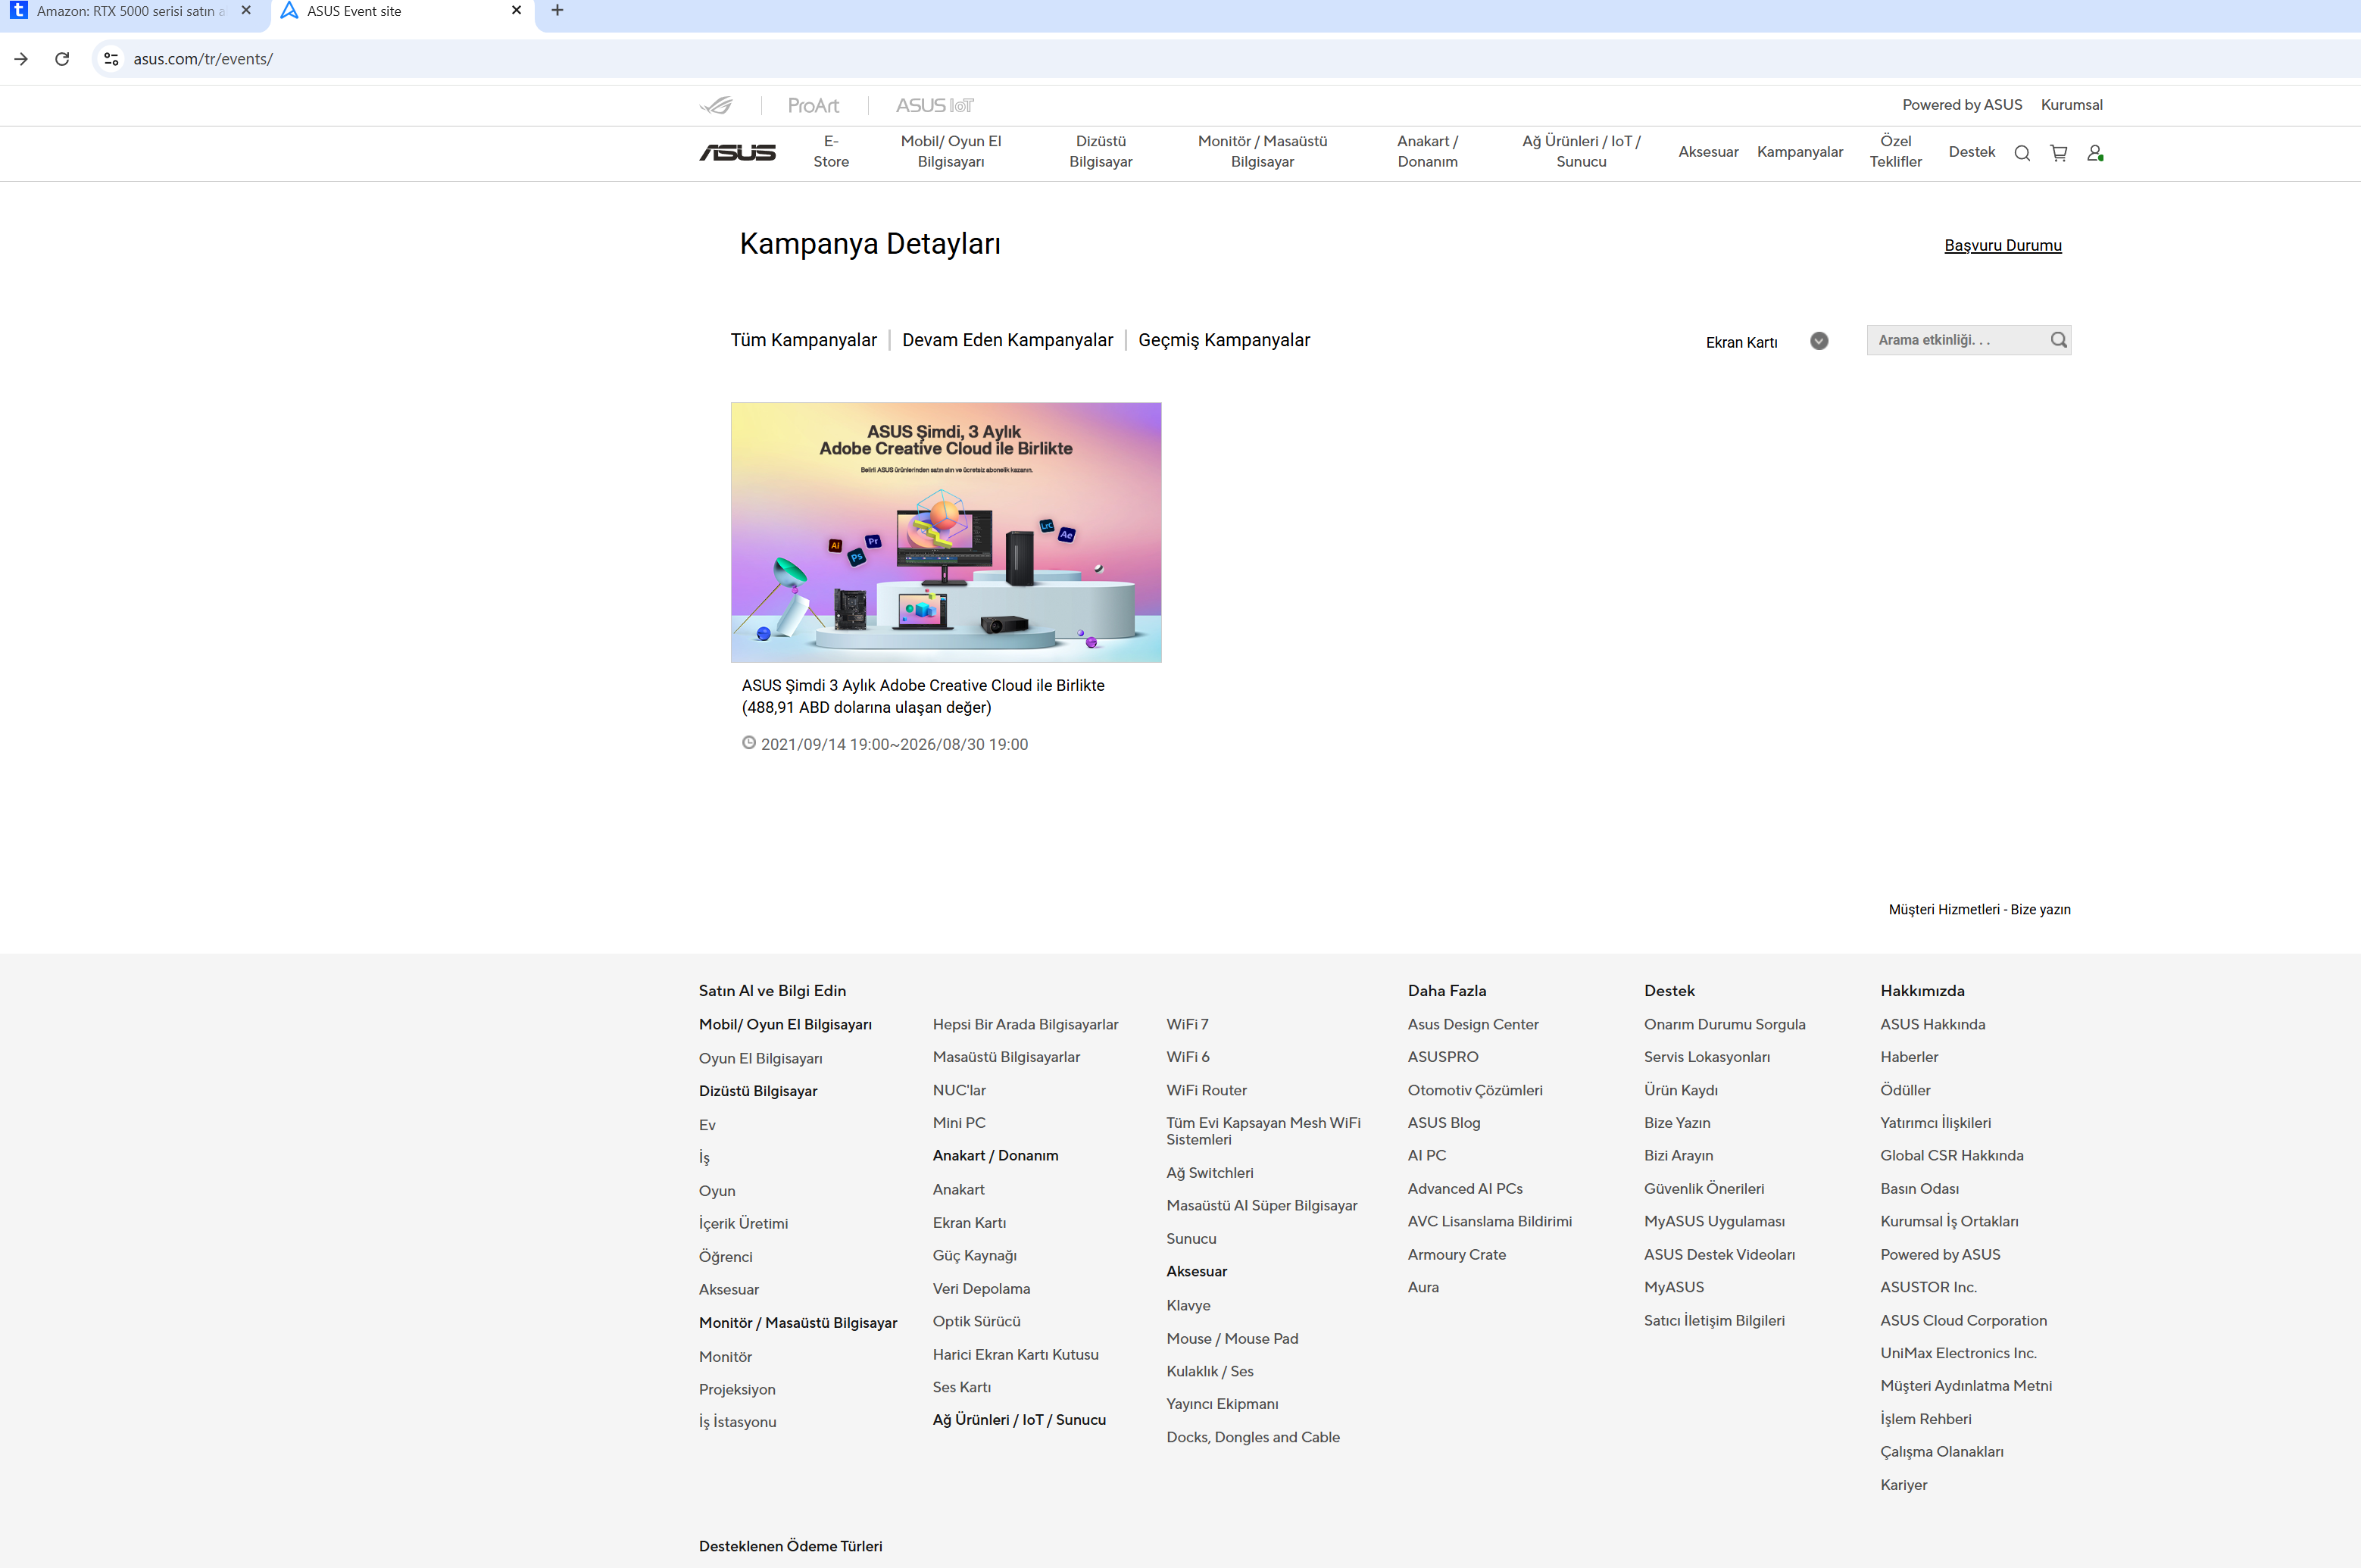Open the ASUS Hakkında footer link

tap(1932, 1024)
